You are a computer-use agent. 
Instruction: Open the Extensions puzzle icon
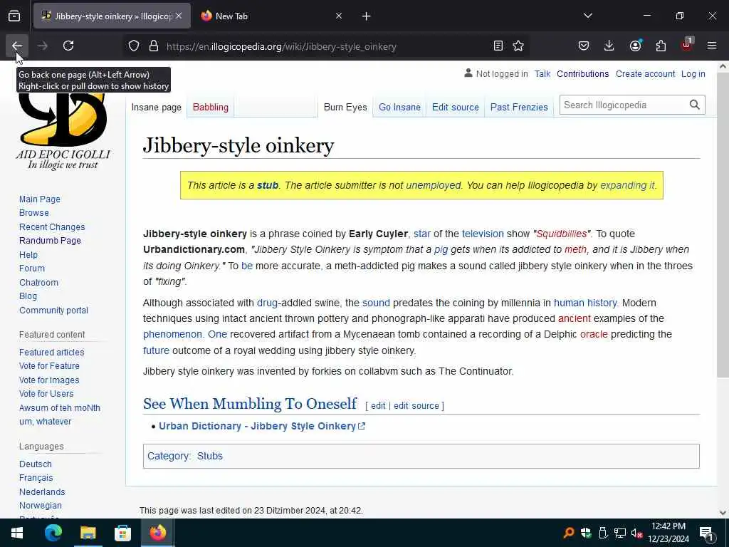point(661,46)
